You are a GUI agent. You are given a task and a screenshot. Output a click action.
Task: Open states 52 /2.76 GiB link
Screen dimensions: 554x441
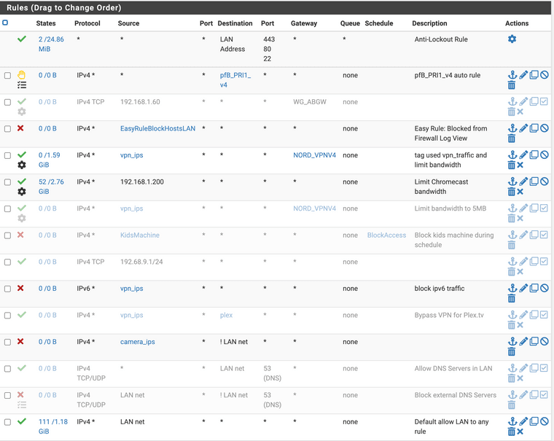(x=51, y=187)
